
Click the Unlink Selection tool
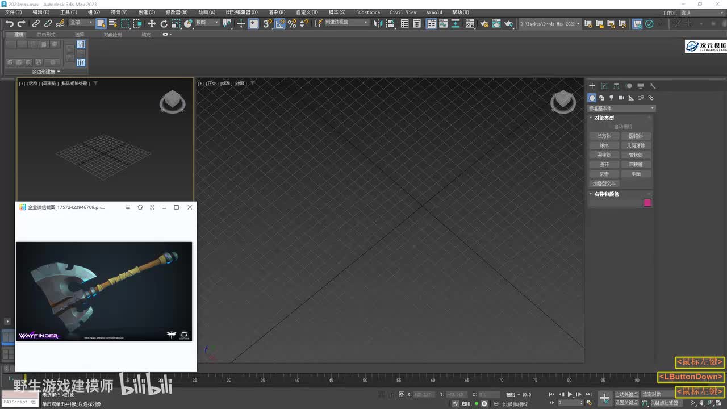48,23
